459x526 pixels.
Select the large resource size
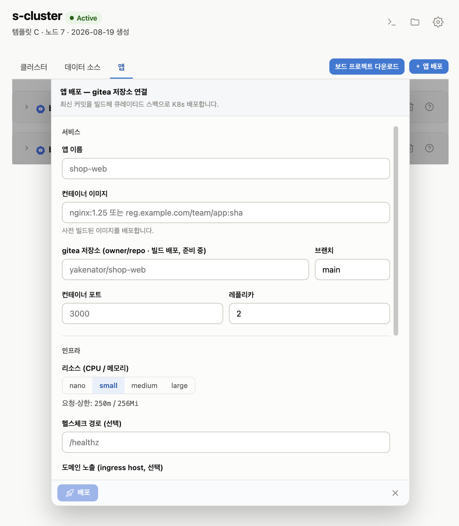click(180, 385)
